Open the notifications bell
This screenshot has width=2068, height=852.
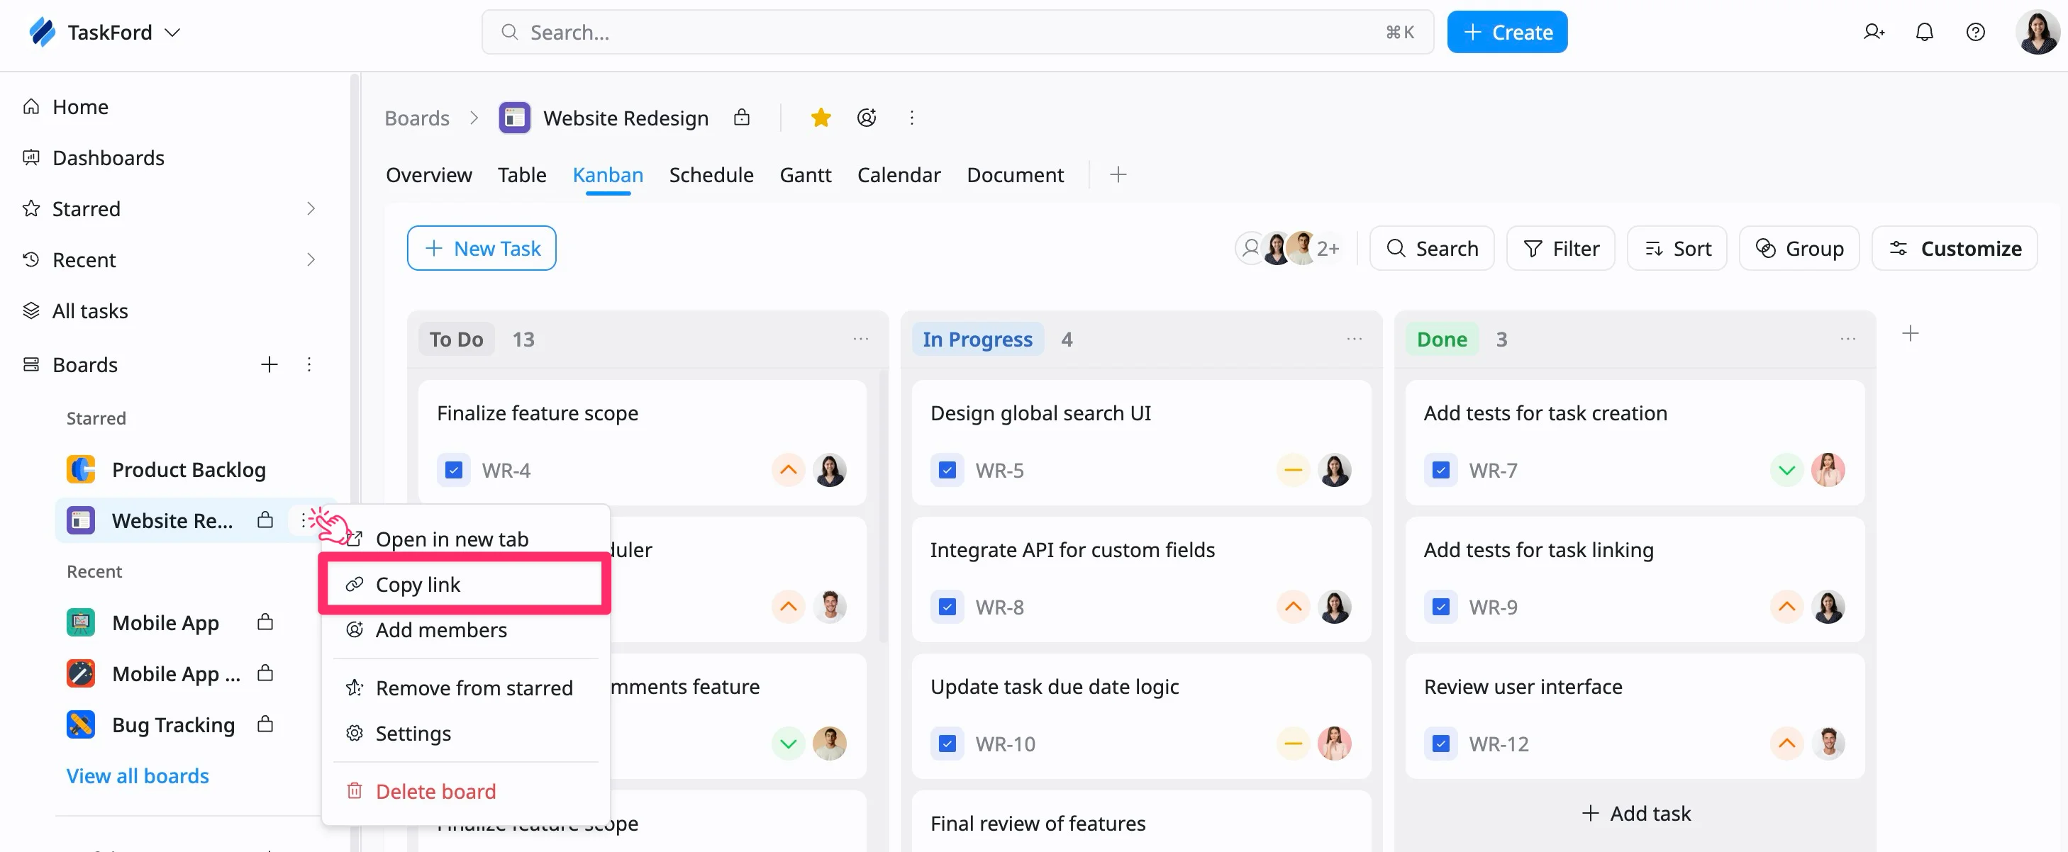coord(1924,32)
